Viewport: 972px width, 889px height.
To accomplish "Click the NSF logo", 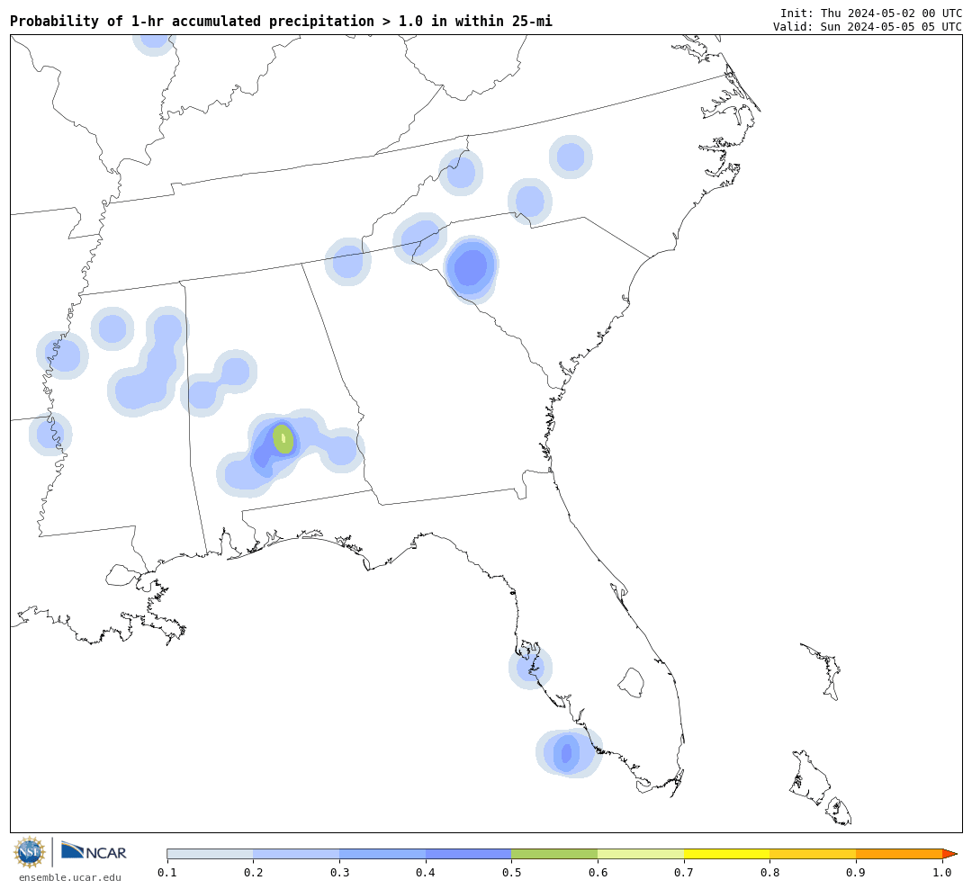I will (30, 852).
